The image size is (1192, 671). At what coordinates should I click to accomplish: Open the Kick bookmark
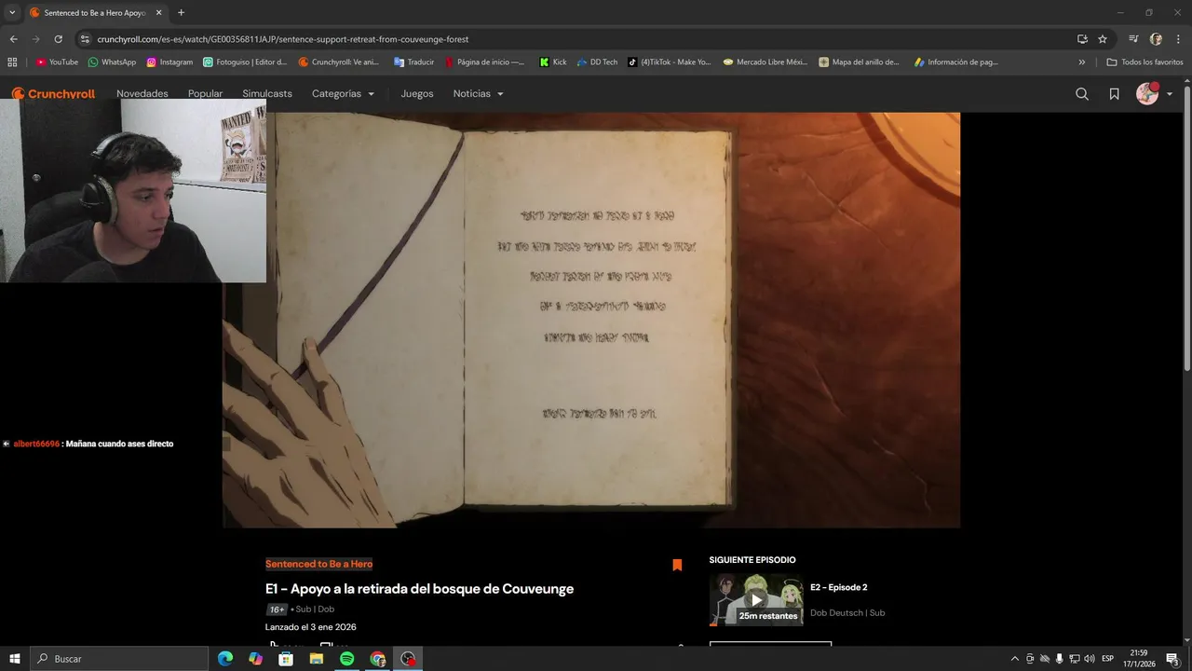(x=553, y=62)
